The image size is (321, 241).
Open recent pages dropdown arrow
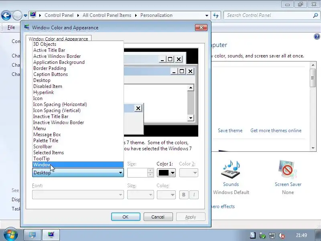[25, 15]
